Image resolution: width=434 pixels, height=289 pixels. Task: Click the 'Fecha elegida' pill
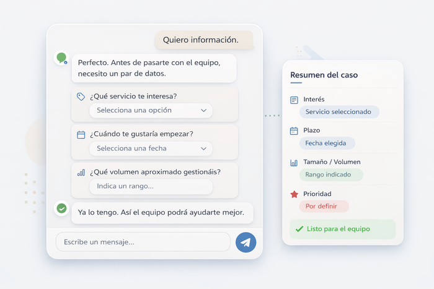coord(327,143)
